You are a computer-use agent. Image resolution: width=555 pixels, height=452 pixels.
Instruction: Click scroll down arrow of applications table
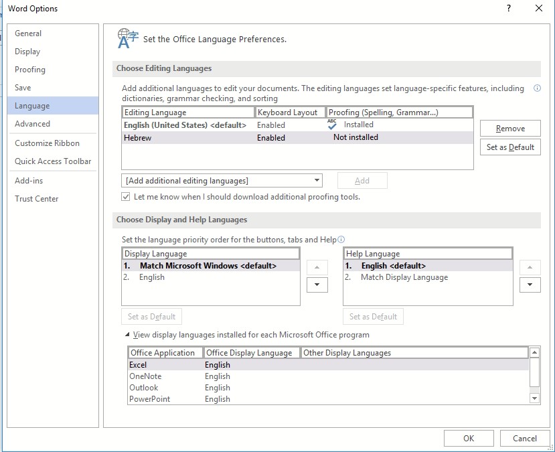pyautogui.click(x=534, y=398)
